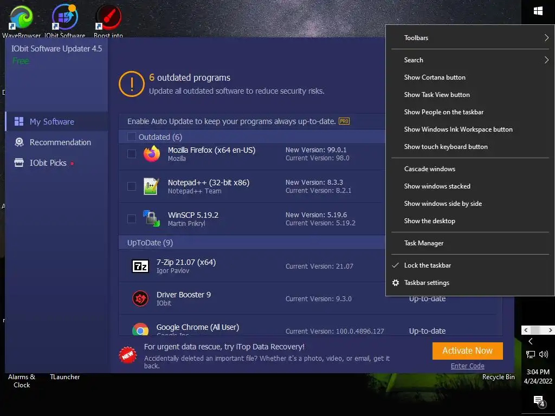Switch to IObit Picks tab
The image size is (555, 416).
pos(56,162)
